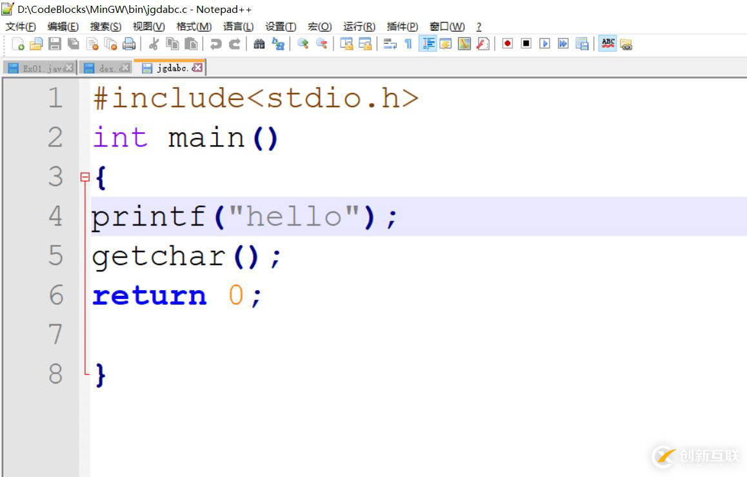Toggle synchronized vertical scrolling icon
Viewport: 747px width, 477px height.
[x=346, y=44]
